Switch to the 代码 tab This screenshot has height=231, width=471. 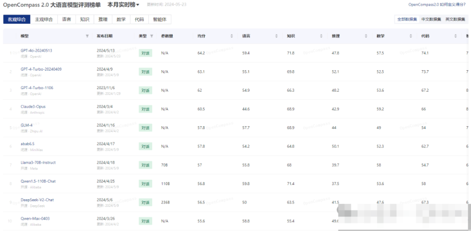click(x=139, y=19)
